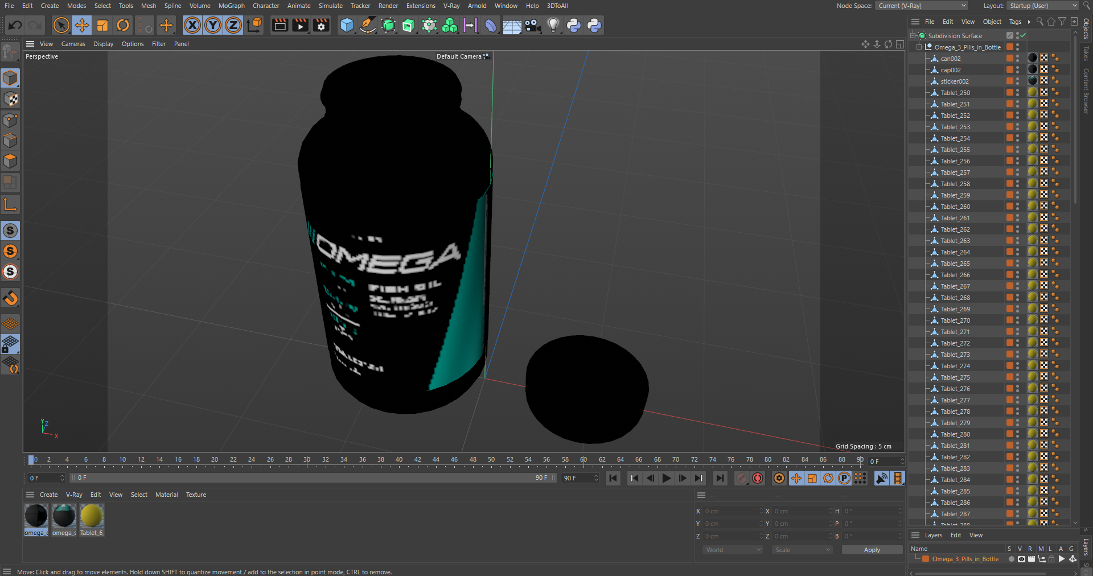The image size is (1093, 576).
Task: Toggle X axis lock
Action: click(x=192, y=25)
